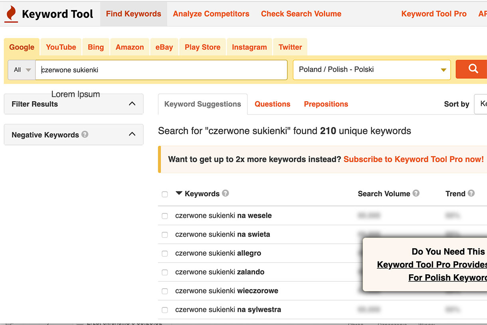Viewport: 487px width, 325px height.
Task: Switch to Keyword Suggestions tab
Action: [x=203, y=104]
